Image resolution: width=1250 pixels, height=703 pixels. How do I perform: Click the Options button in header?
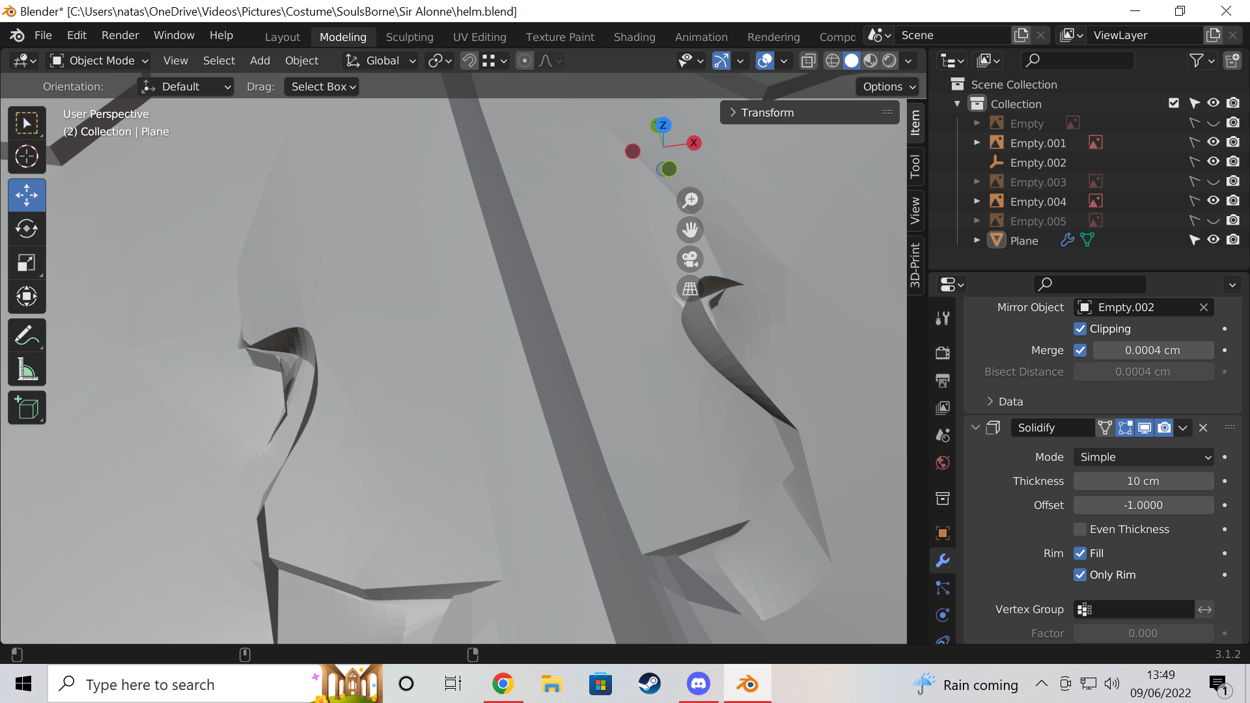coord(889,87)
